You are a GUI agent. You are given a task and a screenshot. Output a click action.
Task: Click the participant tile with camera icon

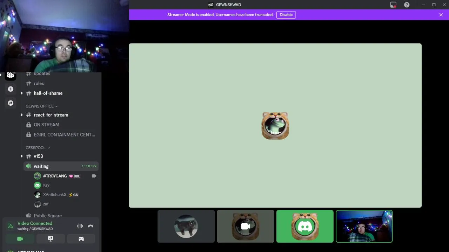(x=246, y=226)
